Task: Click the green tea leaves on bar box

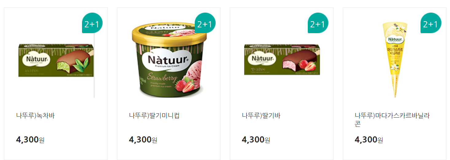Action: pyautogui.click(x=81, y=64)
